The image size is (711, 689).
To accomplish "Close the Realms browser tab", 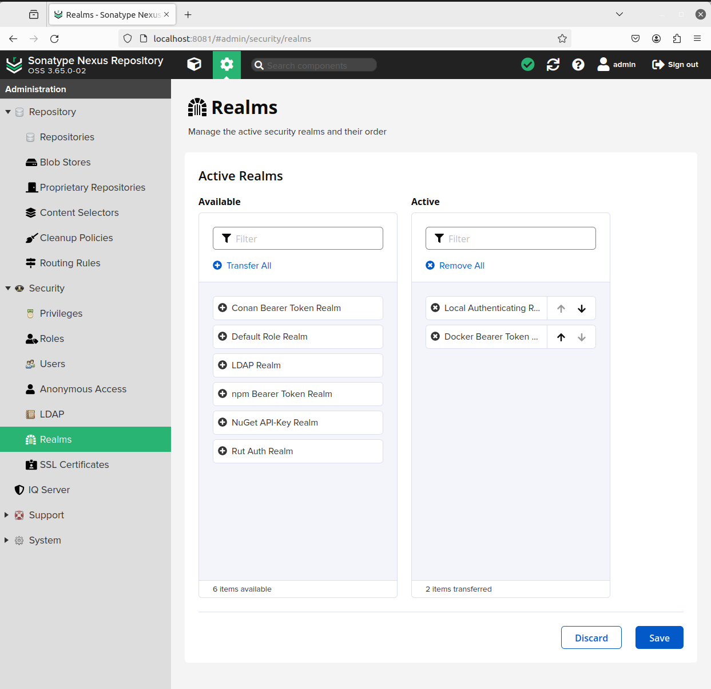I will coord(166,15).
